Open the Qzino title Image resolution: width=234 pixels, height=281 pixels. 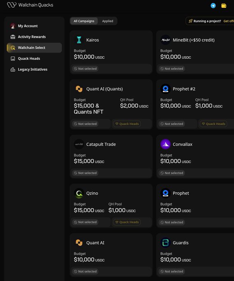point(92,193)
